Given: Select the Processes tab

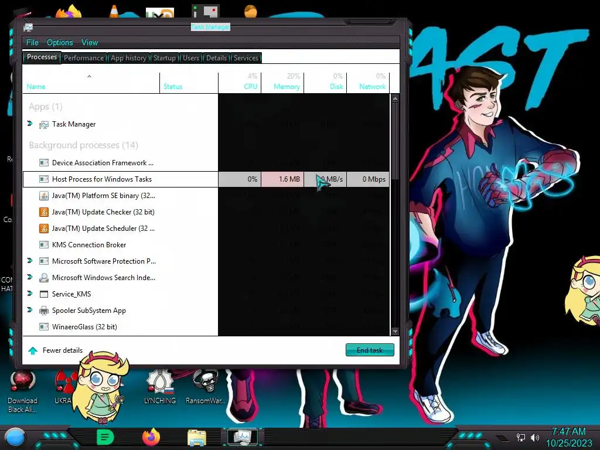Looking at the screenshot, I should tap(42, 57).
